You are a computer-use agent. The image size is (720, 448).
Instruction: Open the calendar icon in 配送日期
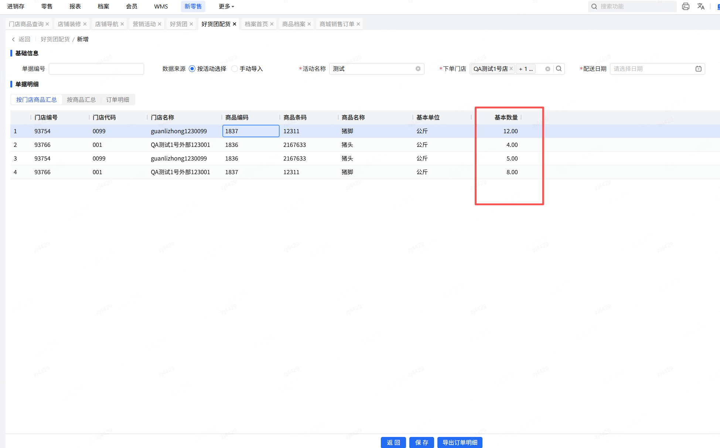pyautogui.click(x=698, y=69)
